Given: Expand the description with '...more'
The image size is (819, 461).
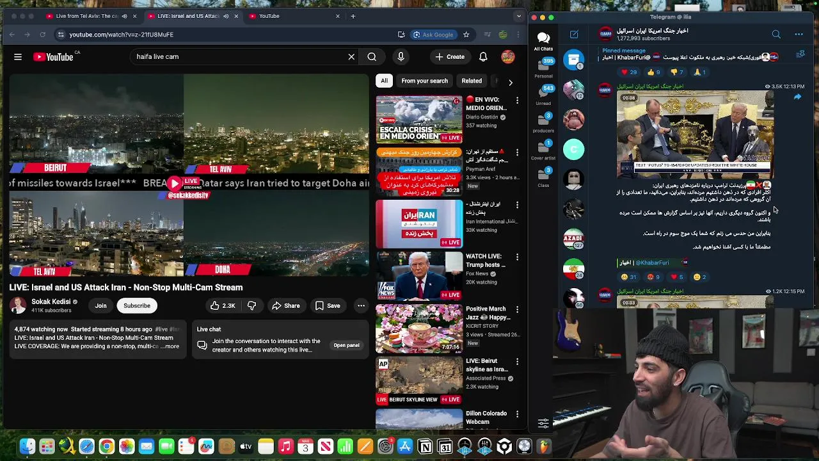Looking at the screenshot, I should click(x=171, y=346).
